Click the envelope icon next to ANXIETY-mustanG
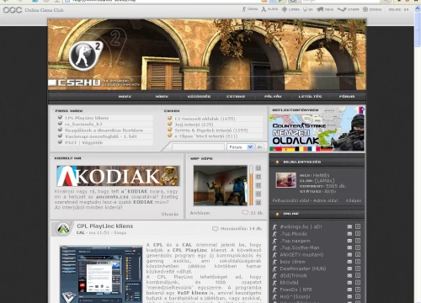The height and width of the screenshot is (303, 421). point(349,255)
